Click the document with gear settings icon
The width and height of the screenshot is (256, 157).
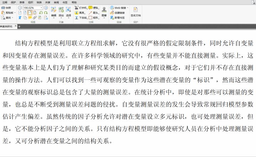tap(46, 18)
